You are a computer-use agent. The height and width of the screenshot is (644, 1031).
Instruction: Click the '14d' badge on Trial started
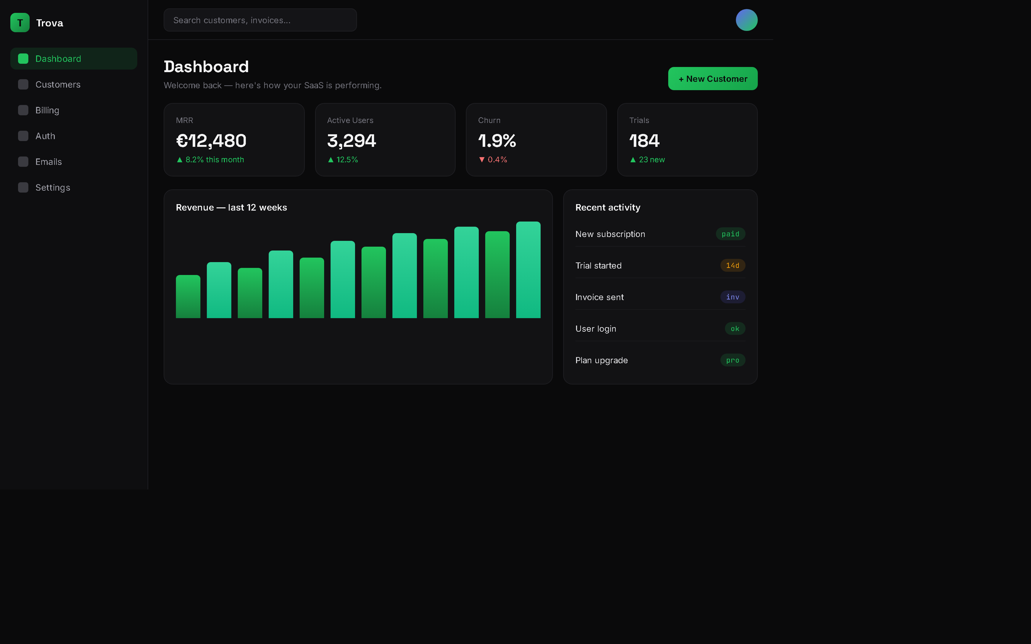[x=732, y=265]
